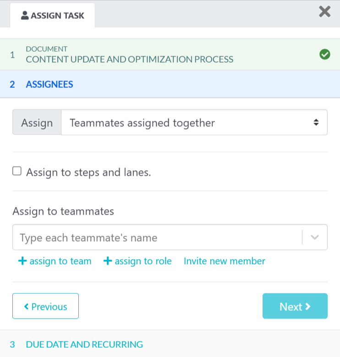The image size is (340, 357).
Task: Click the plus icon beside assign to role
Action: click(108, 261)
